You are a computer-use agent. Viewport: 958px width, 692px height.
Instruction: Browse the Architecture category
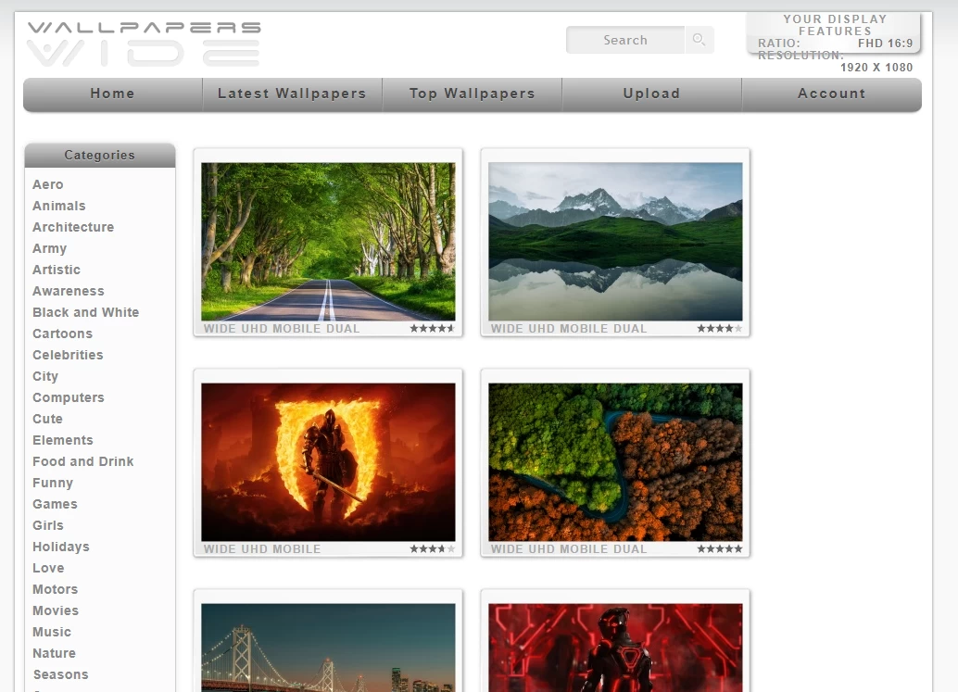coord(73,227)
